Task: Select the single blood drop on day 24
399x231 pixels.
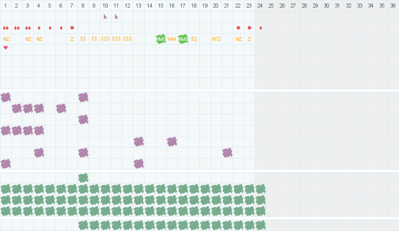Action: click(x=260, y=28)
